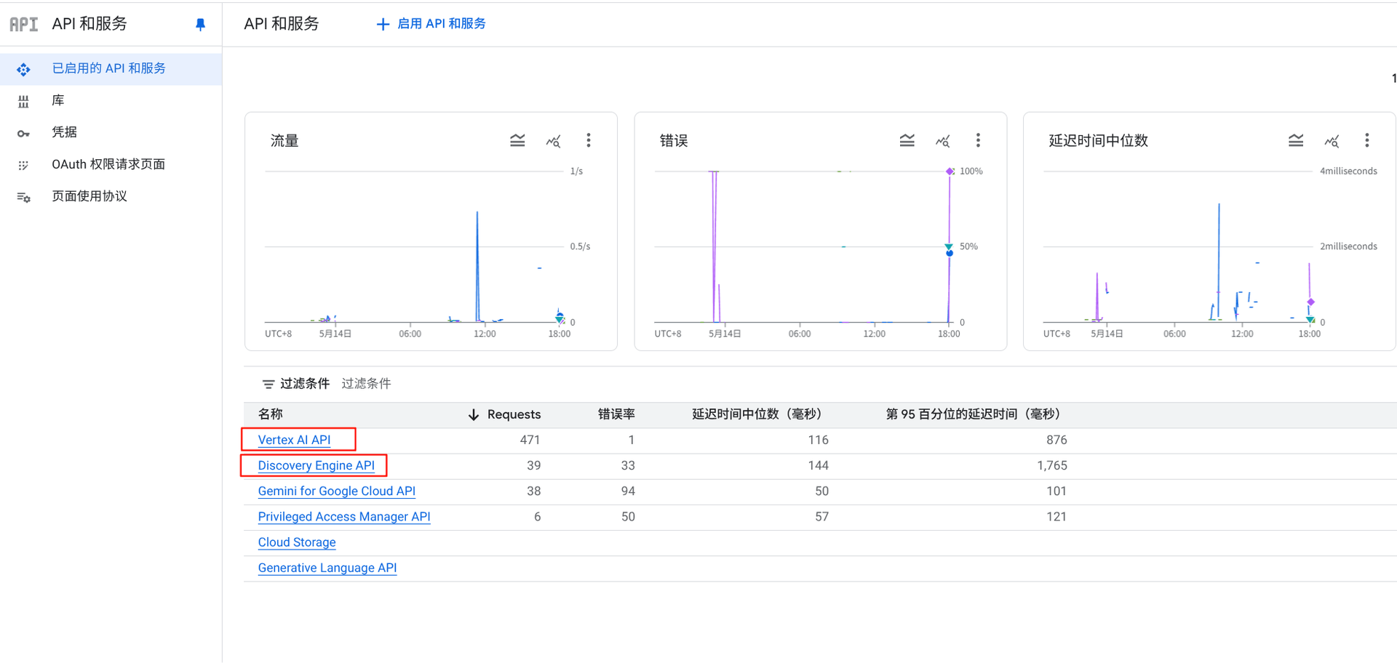Image resolution: width=1397 pixels, height=663 pixels.
Task: Click the 名称 column header
Action: 270,414
